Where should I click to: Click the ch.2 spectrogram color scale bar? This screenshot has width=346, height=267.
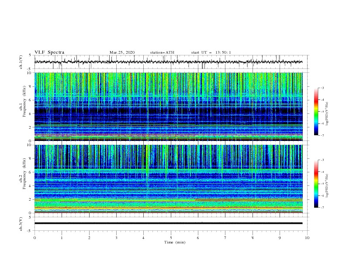coord(316,184)
